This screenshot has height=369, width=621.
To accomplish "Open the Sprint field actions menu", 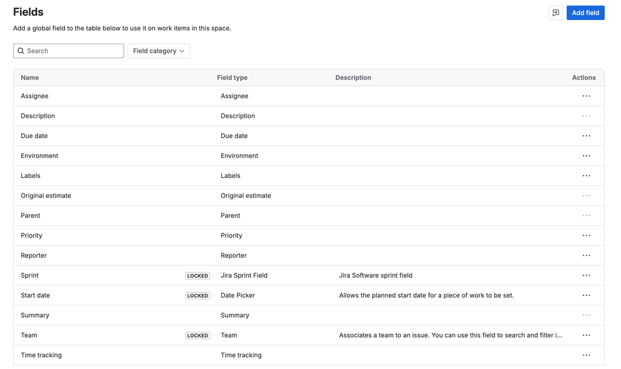I will point(586,275).
